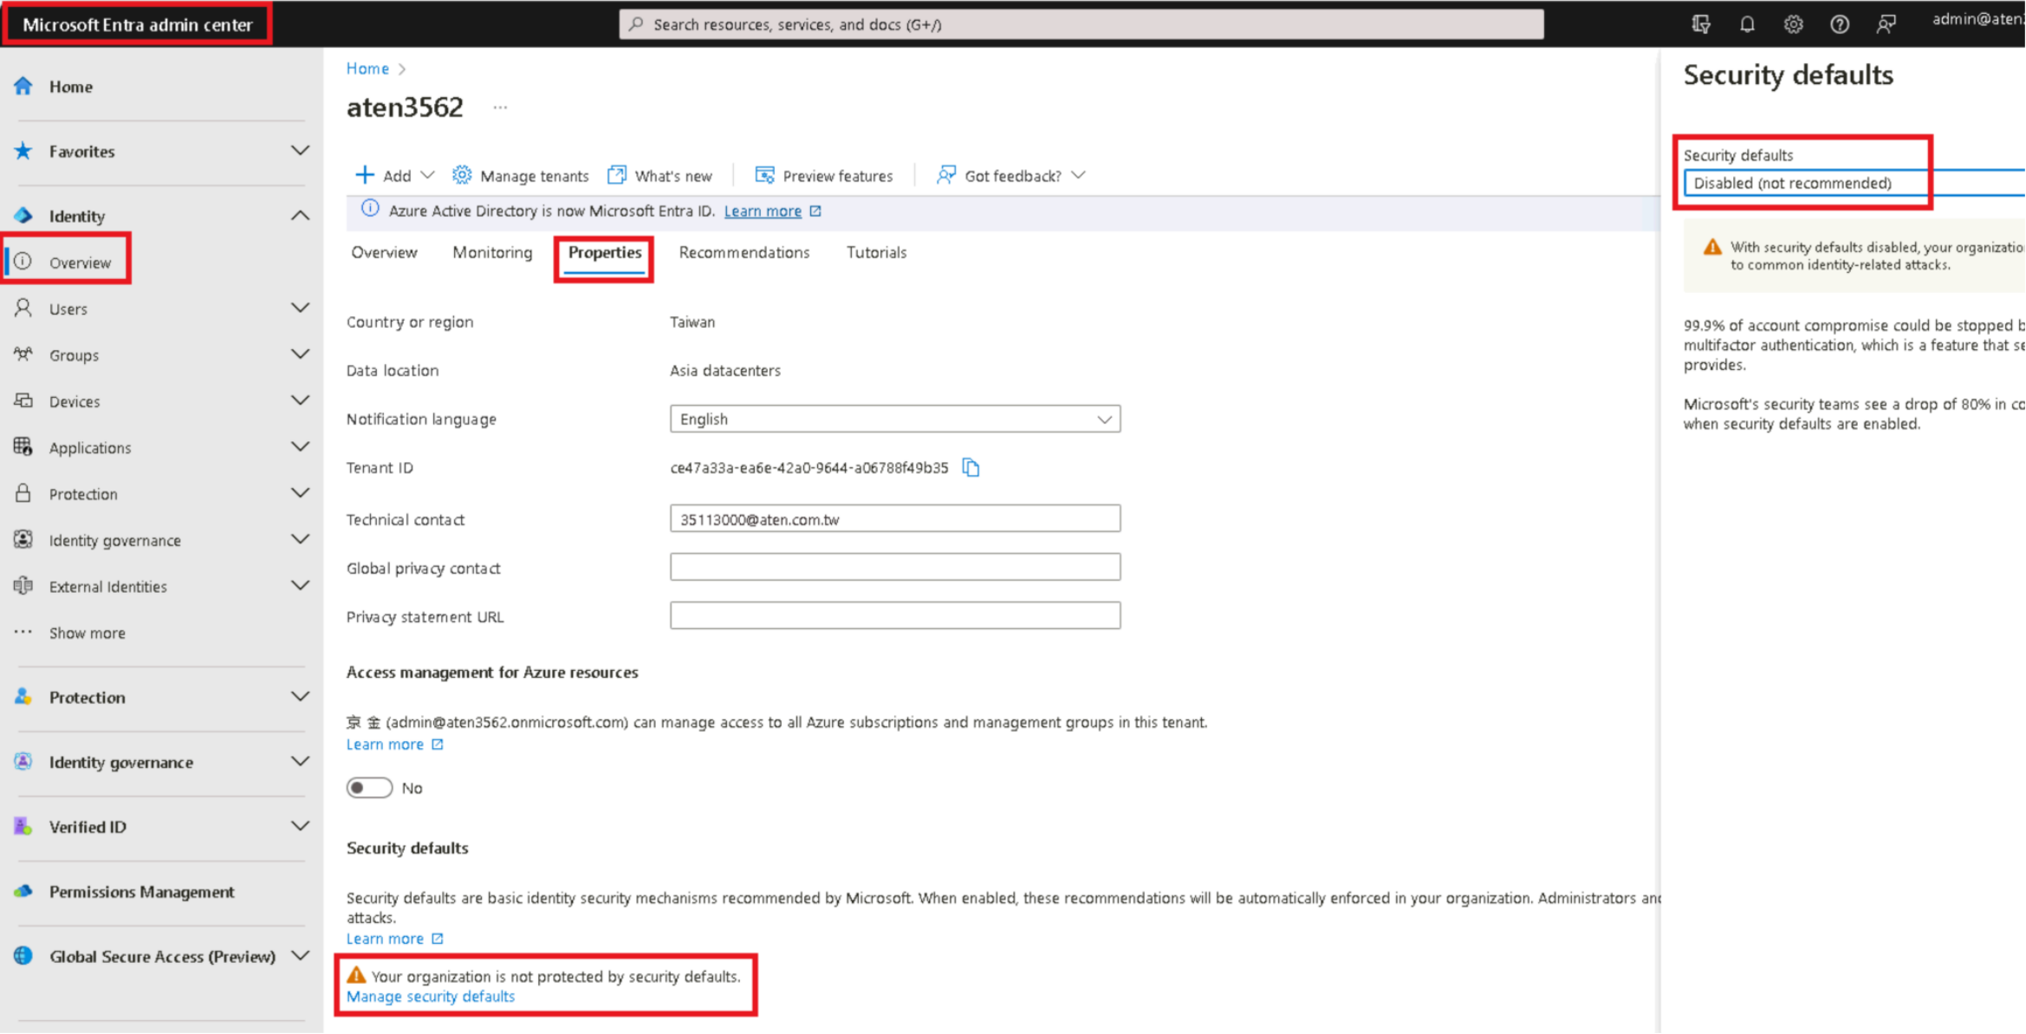
Task: Open the notifications bell icon
Action: tap(1747, 24)
